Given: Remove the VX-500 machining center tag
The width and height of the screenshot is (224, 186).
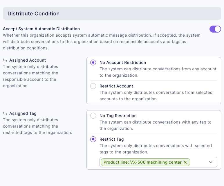Looking at the screenshot, I should 185,162.
